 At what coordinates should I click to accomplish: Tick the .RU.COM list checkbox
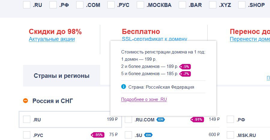(x=128, y=120)
